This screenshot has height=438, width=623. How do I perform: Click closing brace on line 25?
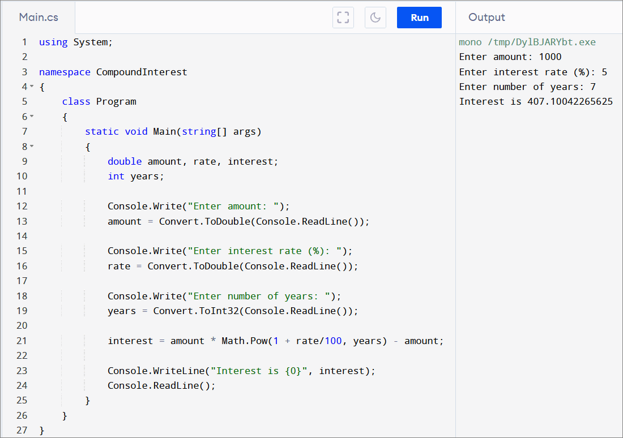[x=88, y=401]
